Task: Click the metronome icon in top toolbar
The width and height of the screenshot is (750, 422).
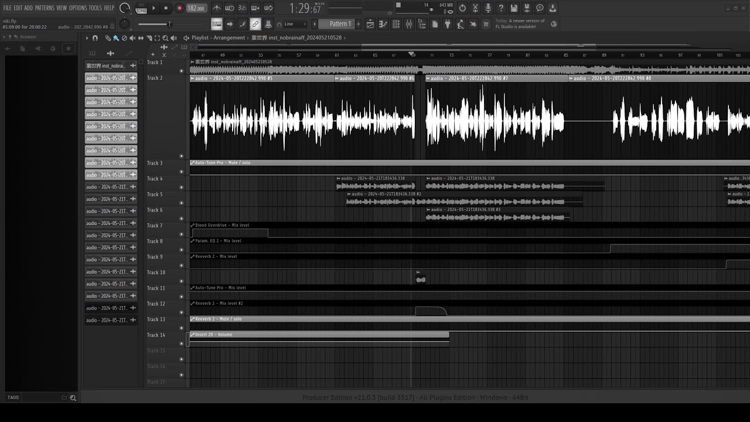Action: point(217,8)
